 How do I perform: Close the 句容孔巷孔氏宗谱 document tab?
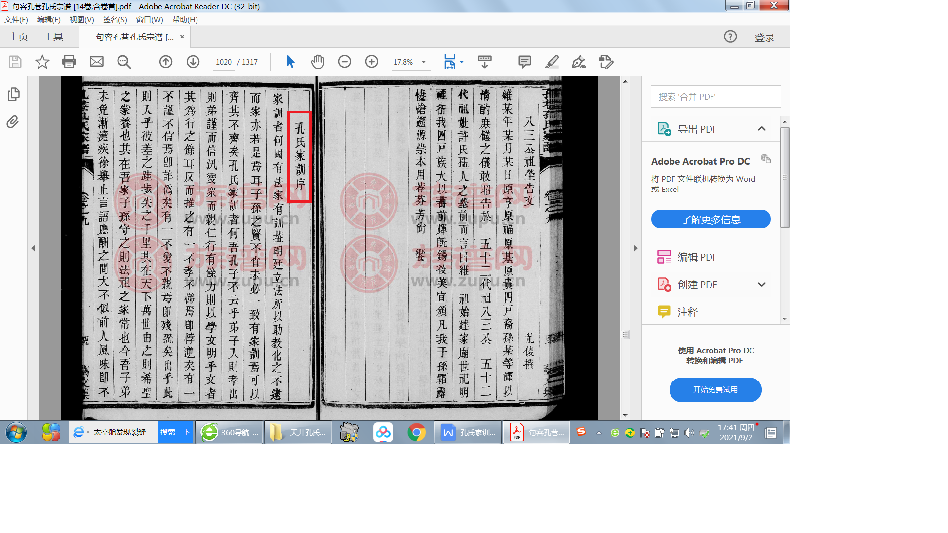[182, 37]
